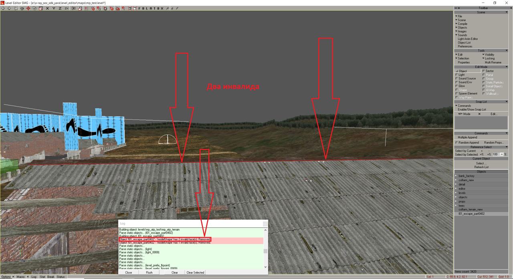The image size is (513, 279).
Task: Open the Visibility dropdown in Tools
Action: coord(488,55)
